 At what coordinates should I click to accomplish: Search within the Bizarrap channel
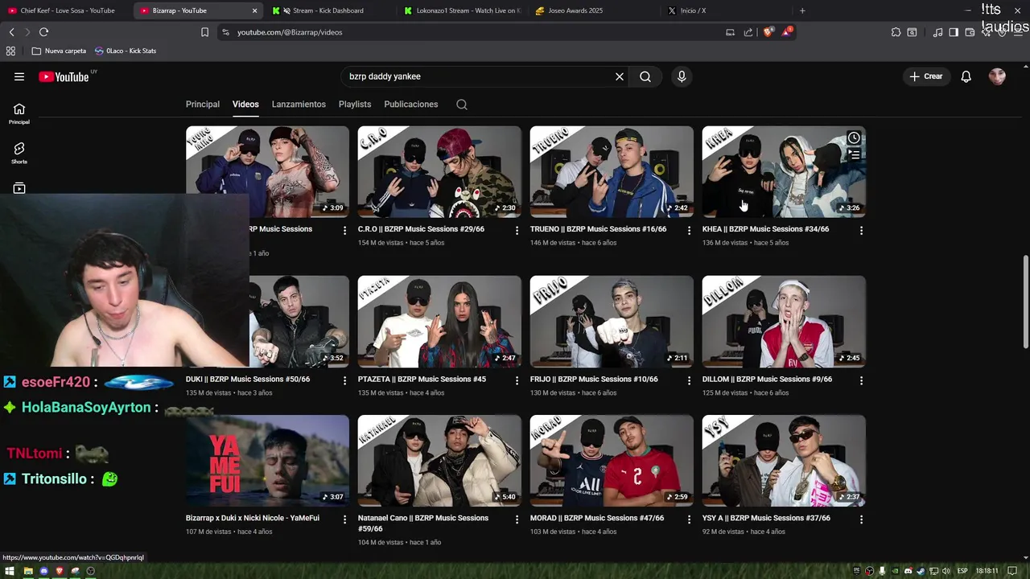click(x=462, y=105)
